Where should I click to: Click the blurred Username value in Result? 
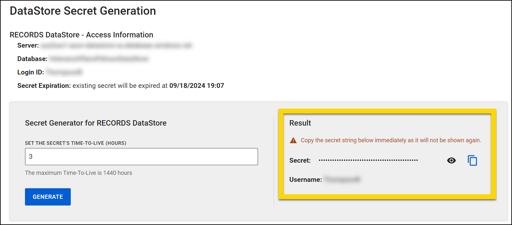coord(342,180)
